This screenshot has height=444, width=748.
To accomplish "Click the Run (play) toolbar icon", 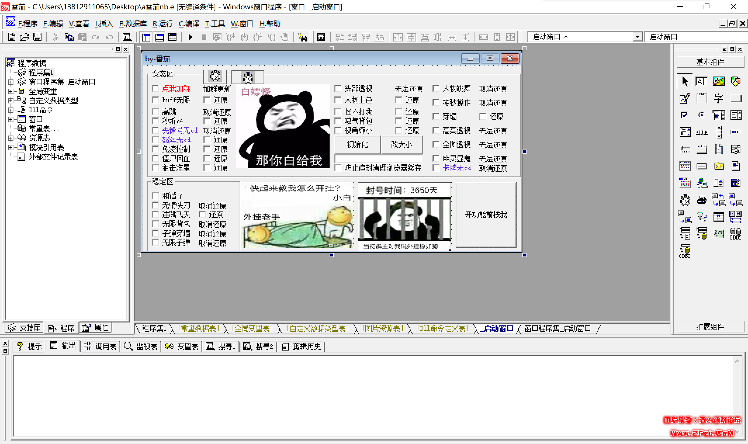I will 190,37.
